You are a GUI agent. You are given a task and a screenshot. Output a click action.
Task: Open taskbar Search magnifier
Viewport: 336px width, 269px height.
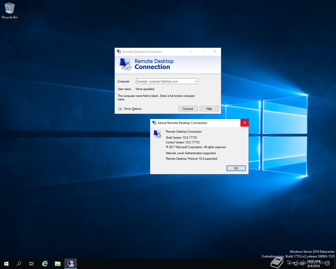[19, 263]
